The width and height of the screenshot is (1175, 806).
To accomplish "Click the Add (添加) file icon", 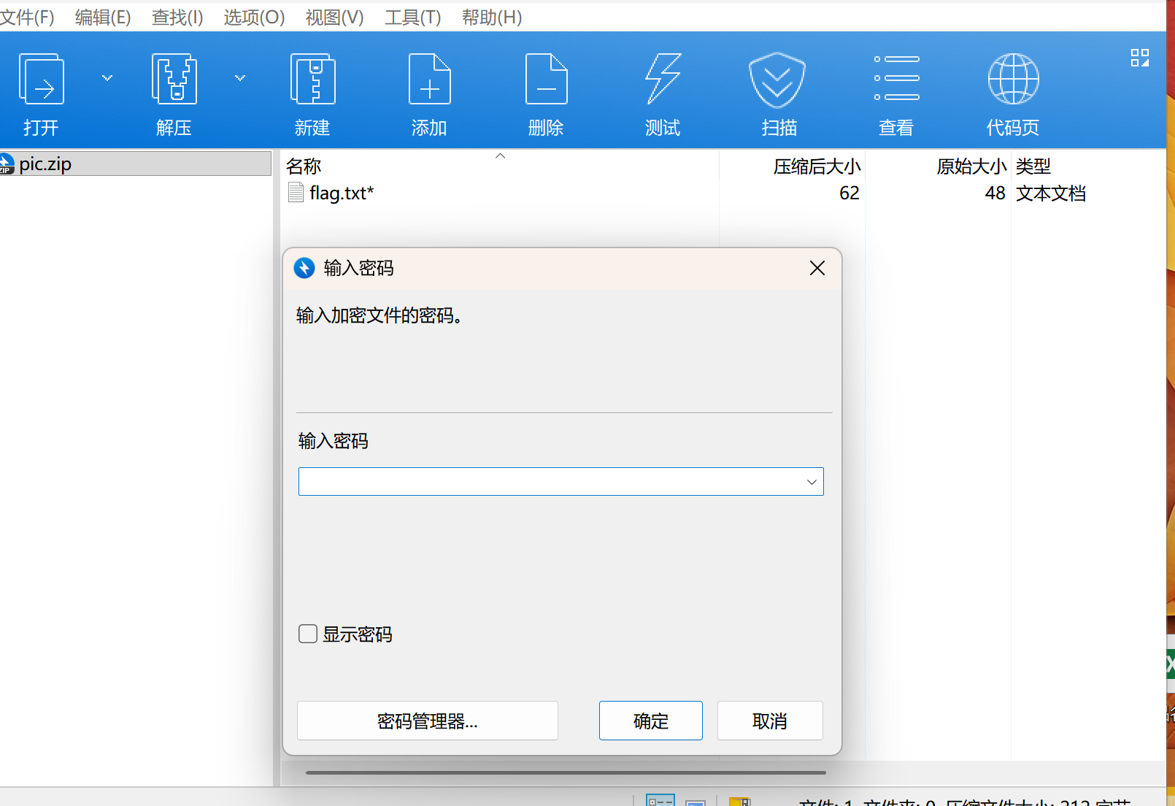I will coord(429,80).
